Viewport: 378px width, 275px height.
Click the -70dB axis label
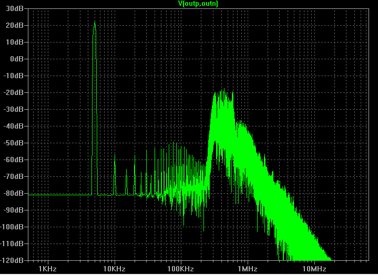tap(13, 176)
